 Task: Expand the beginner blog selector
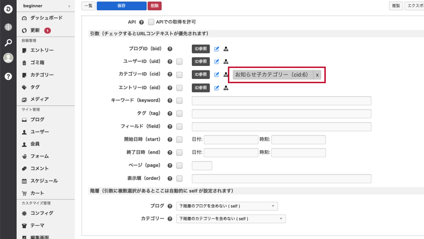tap(46, 6)
